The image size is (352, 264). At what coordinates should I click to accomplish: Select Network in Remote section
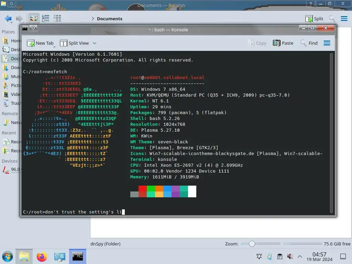[x=11, y=123]
